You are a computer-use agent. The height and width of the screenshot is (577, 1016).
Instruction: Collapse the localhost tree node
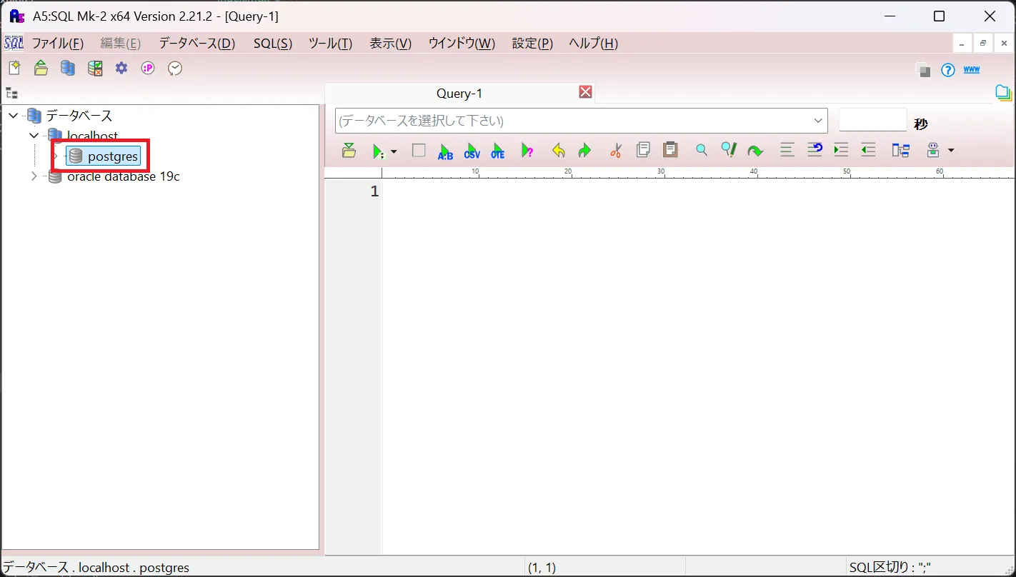click(x=34, y=136)
